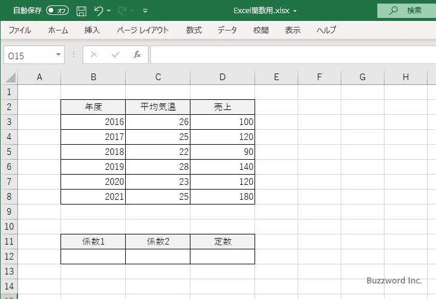The height and width of the screenshot is (299, 436).
Task: Click the 係数2 header cell
Action: pyautogui.click(x=158, y=242)
